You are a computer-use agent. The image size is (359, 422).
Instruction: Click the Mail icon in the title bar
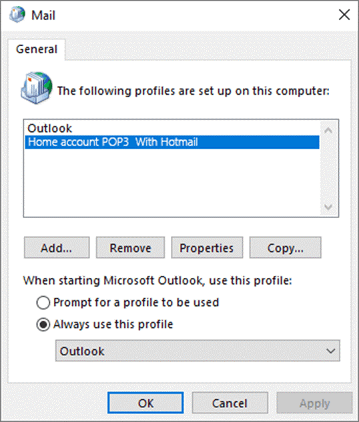pyautogui.click(x=17, y=15)
